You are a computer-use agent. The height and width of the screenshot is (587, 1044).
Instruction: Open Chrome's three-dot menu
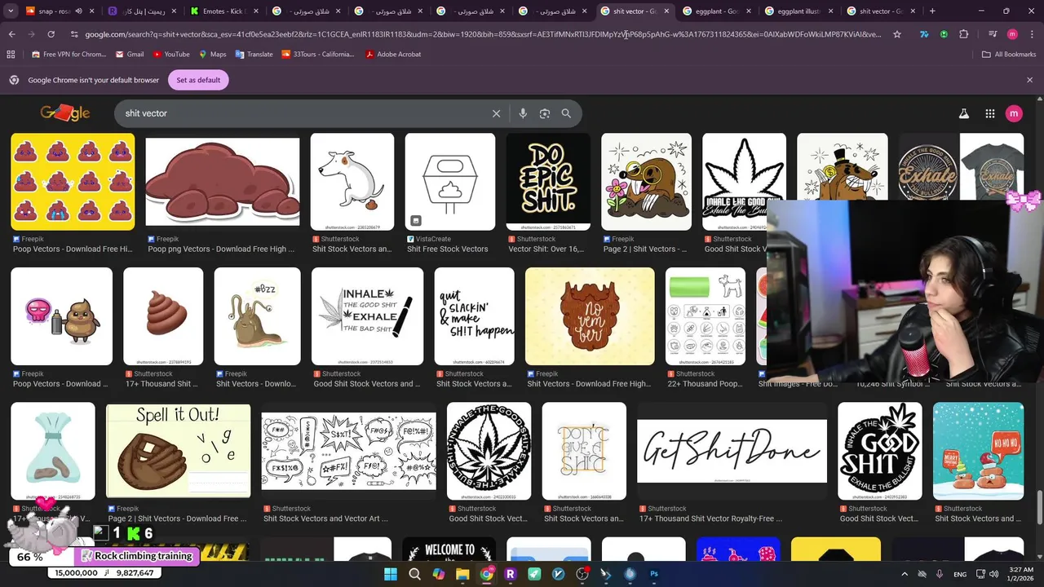tap(1031, 34)
